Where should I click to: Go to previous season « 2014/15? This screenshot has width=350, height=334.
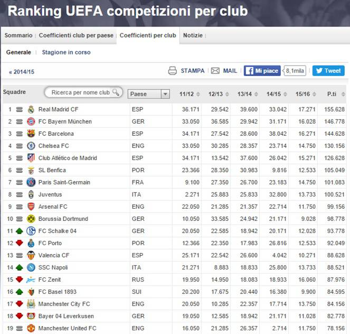coord(22,72)
